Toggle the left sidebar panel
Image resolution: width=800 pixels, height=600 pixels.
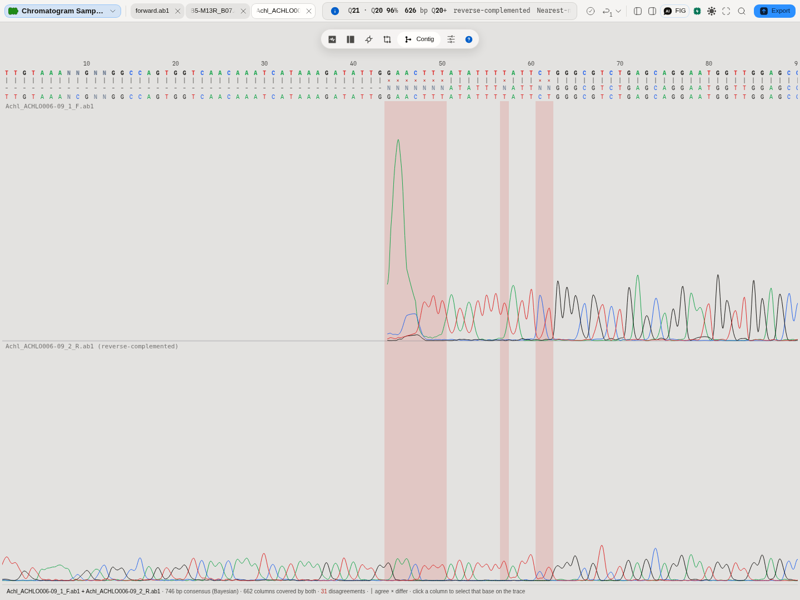(x=638, y=11)
